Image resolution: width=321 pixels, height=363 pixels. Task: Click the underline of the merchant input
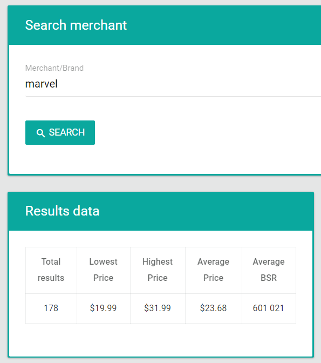point(173,96)
